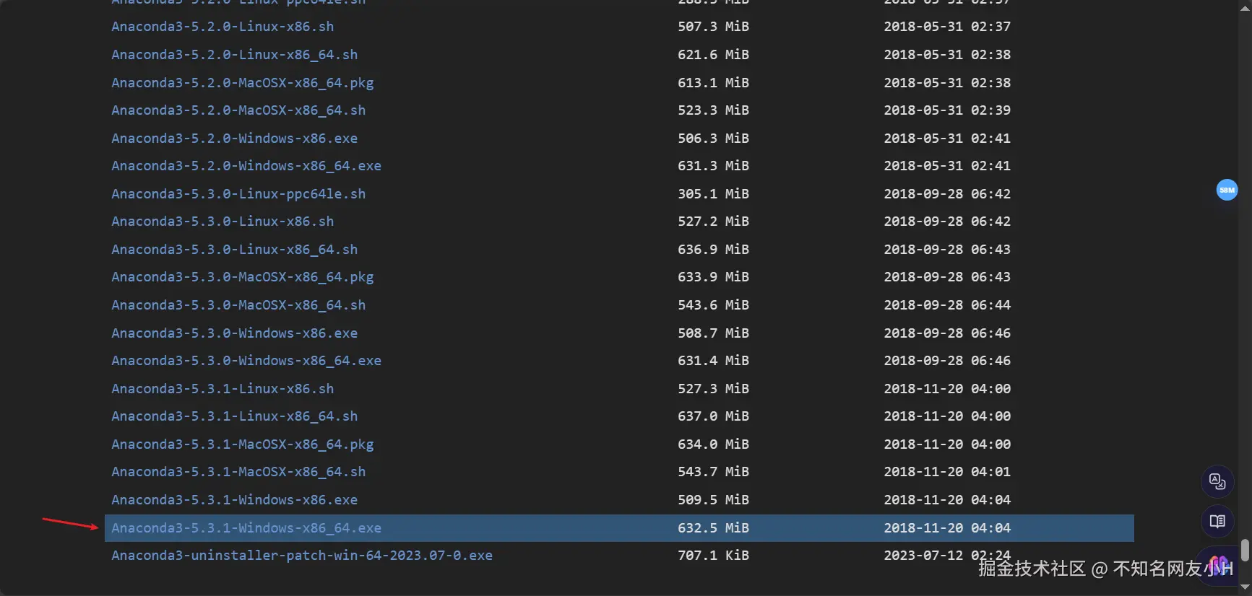Click Anaconda3-5.3.1-Linux-x86.sh link
The image size is (1252, 596).
tap(223, 389)
